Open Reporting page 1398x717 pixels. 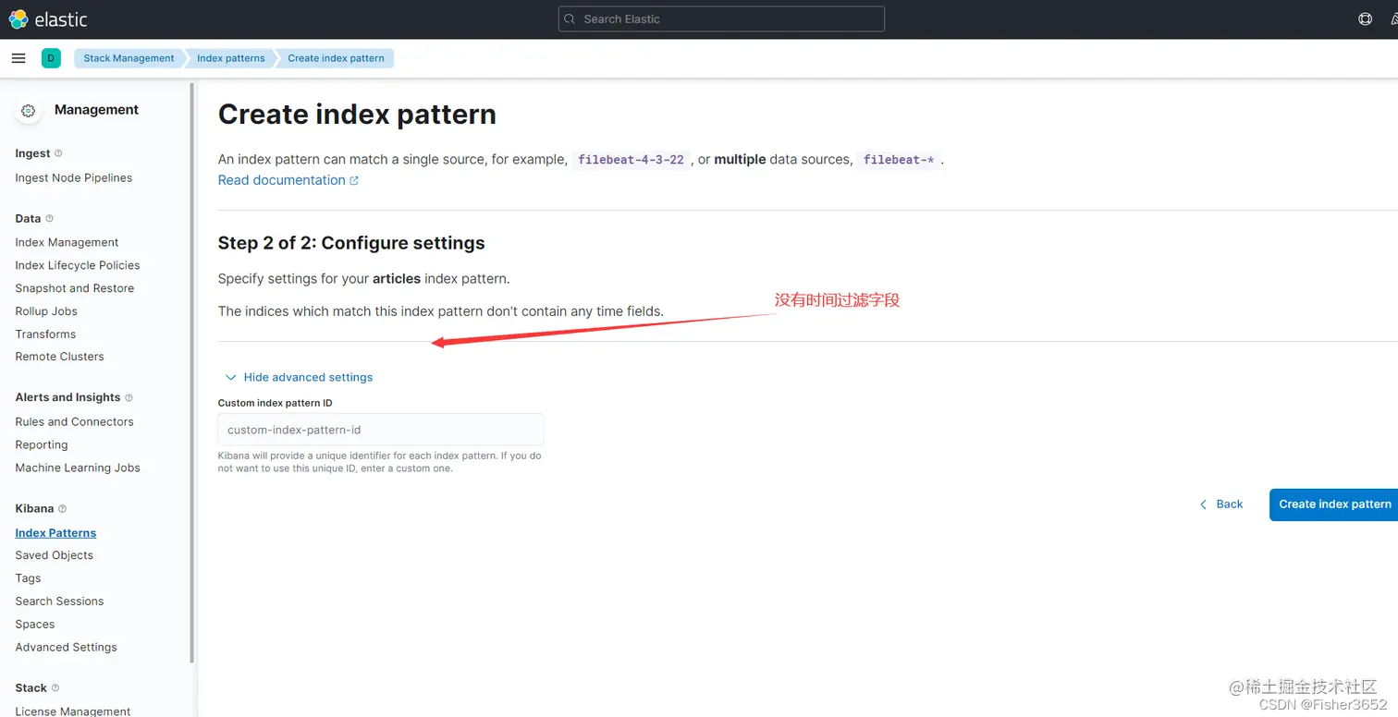(42, 445)
